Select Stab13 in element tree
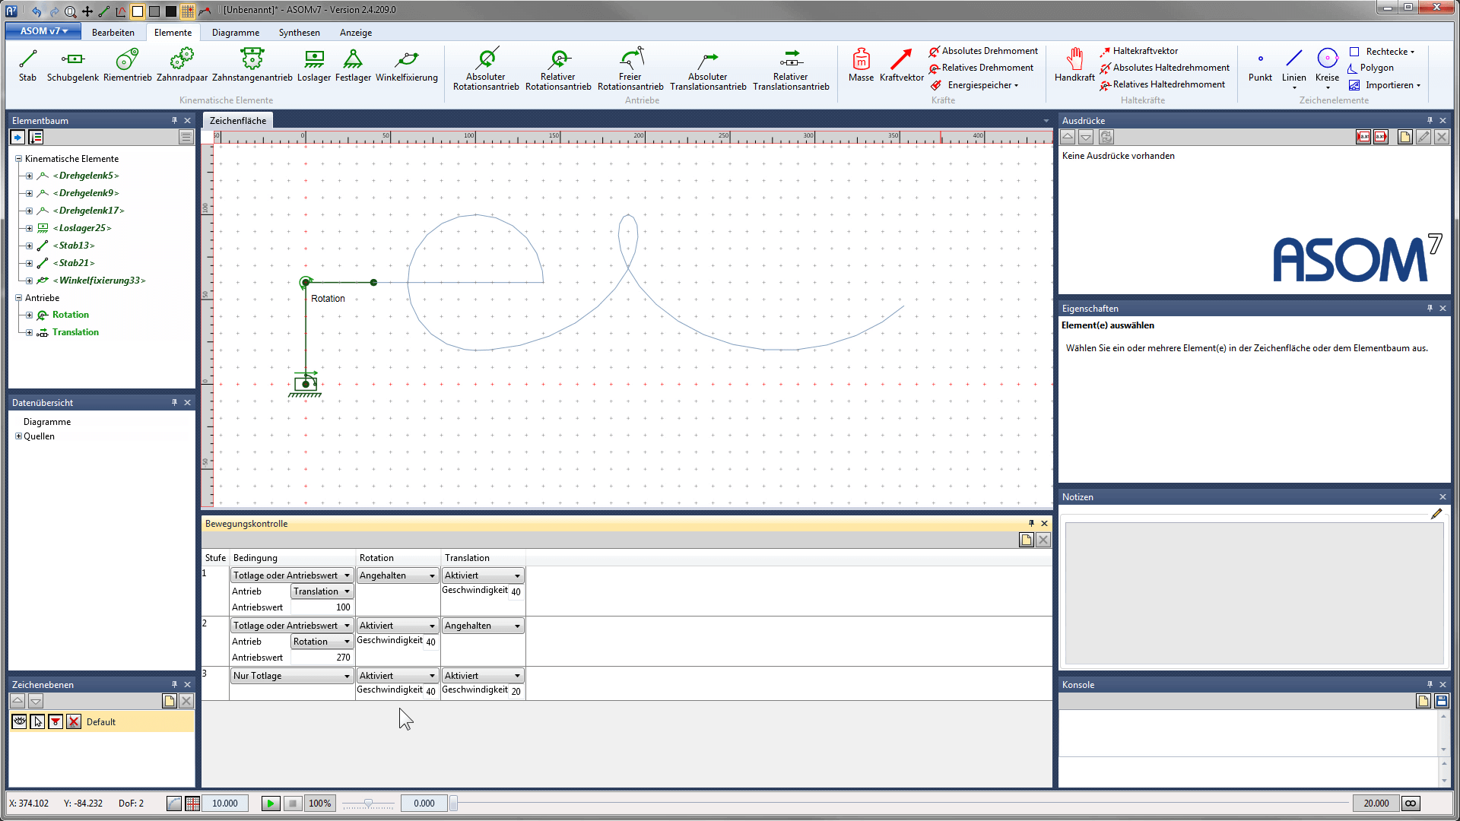1460x821 pixels. click(75, 246)
